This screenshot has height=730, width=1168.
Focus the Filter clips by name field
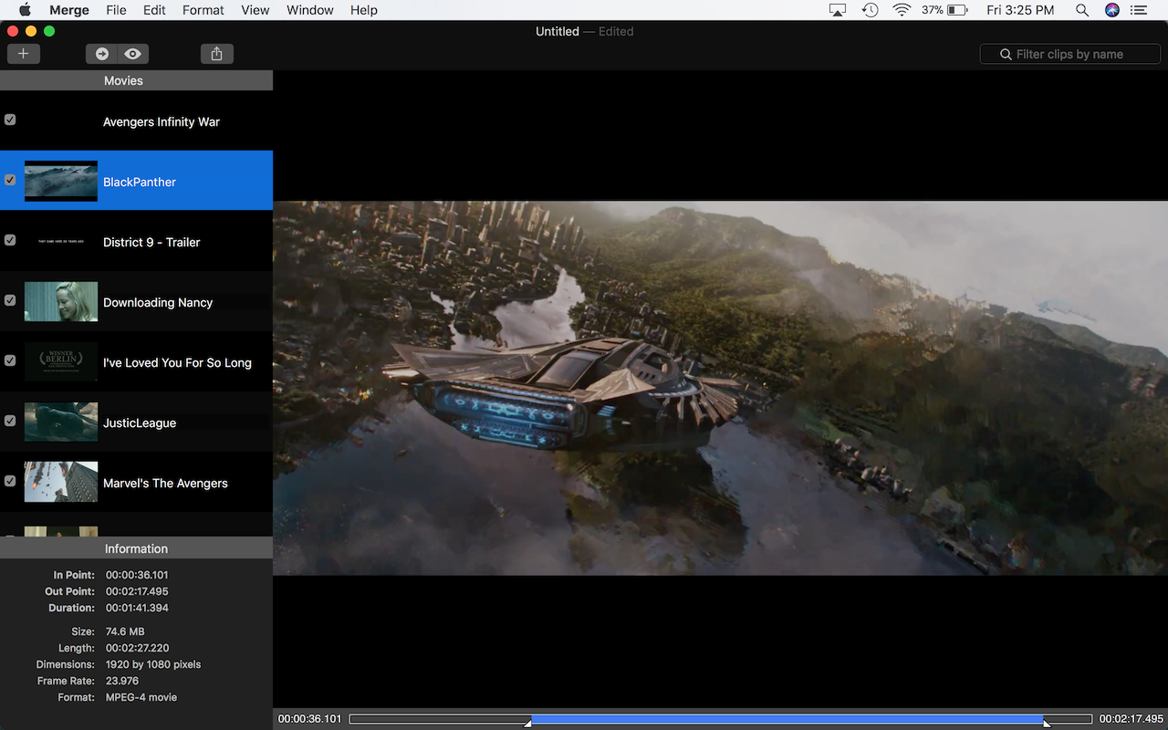pos(1070,54)
